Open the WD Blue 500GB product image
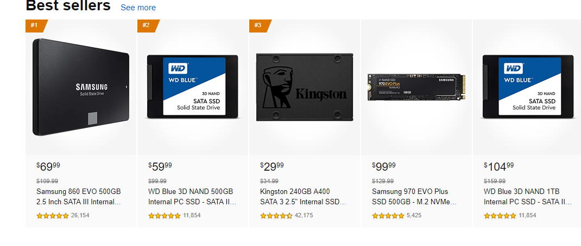This screenshot has width=581, height=246. [x=193, y=87]
